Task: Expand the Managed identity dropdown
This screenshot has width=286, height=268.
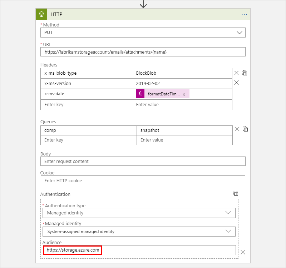Action: [139, 232]
